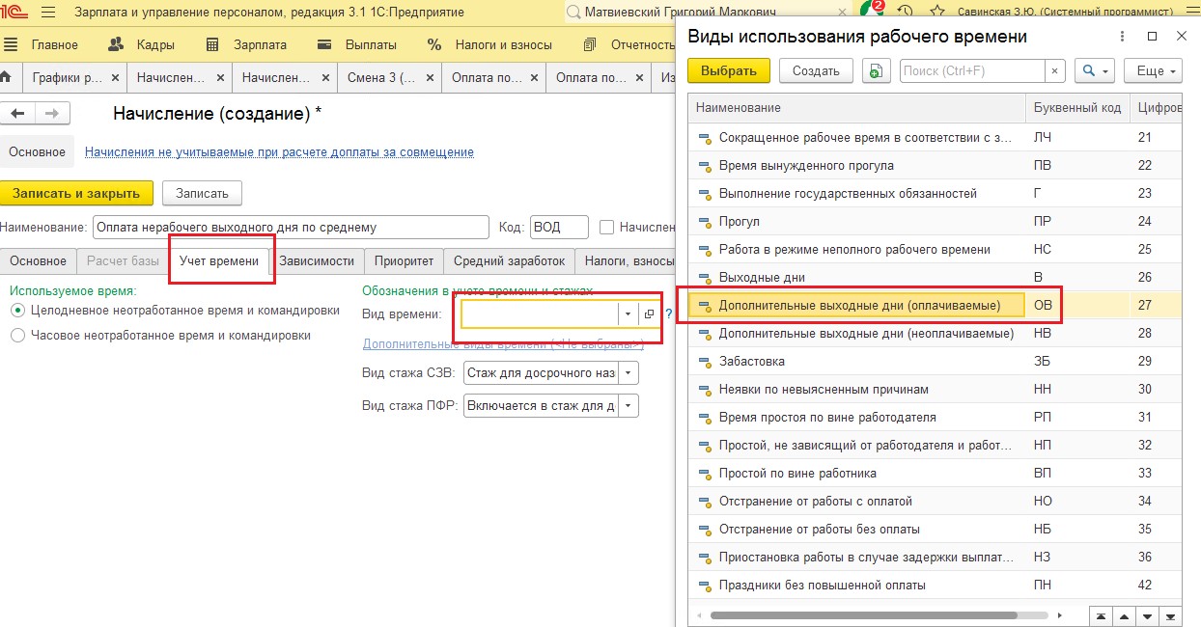1201x627 pixels.
Task: Jump to the first list entry arrow
Action: click(1100, 614)
